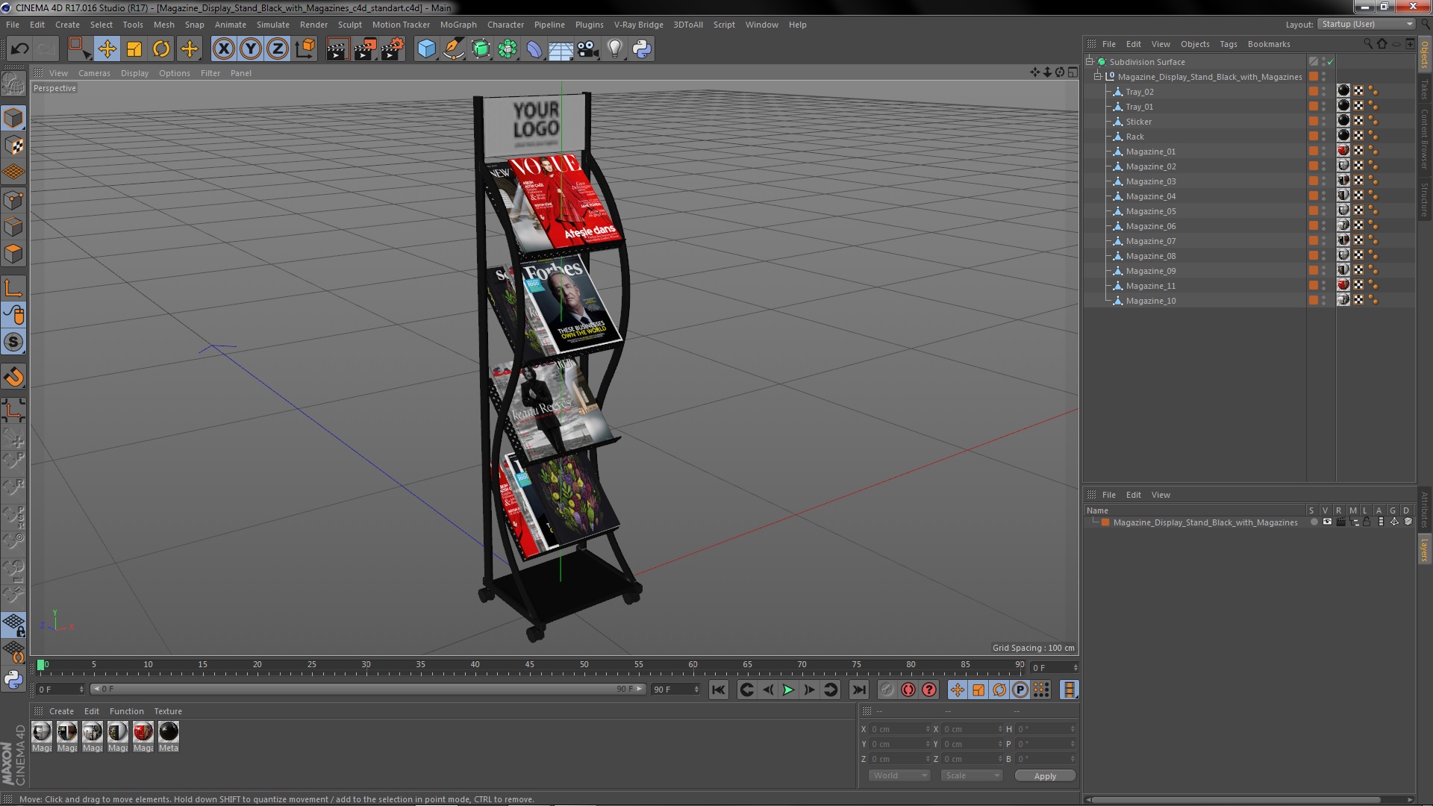Screen dimensions: 1433x806
Task: Collapse Magazine_Display_Stand_Black_with_Magazines group
Action: 1098,77
